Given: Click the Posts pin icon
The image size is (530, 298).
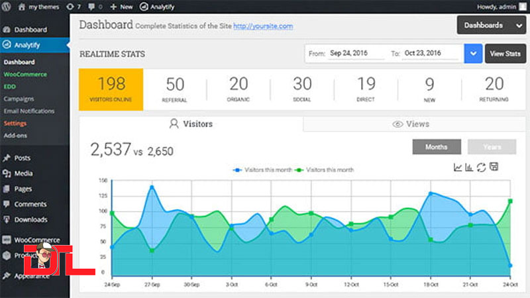Looking at the screenshot, I should click(7, 158).
